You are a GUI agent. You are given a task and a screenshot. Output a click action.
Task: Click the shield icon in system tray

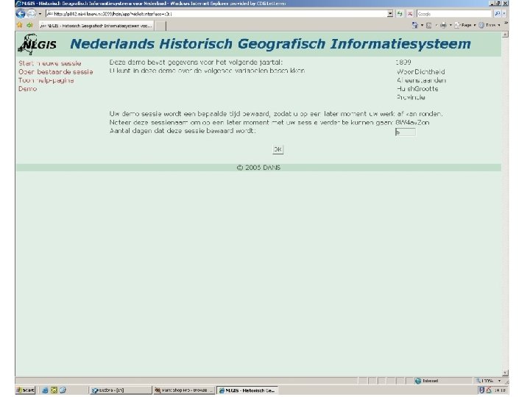[481, 390]
